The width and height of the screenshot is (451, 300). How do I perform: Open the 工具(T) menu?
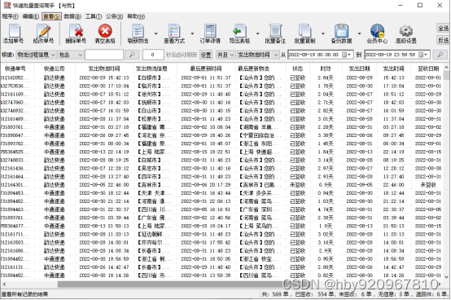point(94,16)
